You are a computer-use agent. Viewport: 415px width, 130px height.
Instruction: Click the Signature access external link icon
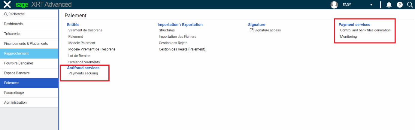pyautogui.click(x=252, y=30)
